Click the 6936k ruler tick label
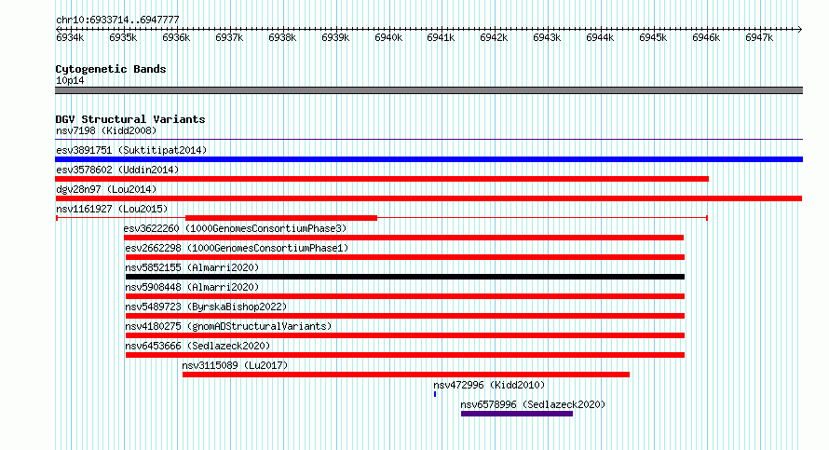The height and width of the screenshot is (450, 829). coord(176,37)
